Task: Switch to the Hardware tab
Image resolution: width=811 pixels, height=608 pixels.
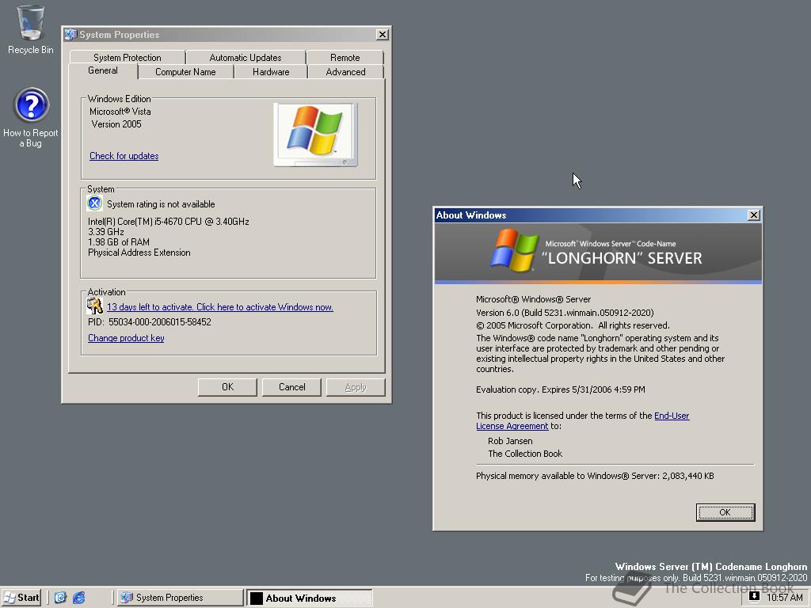Action: (x=271, y=72)
